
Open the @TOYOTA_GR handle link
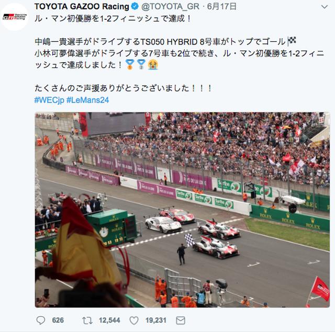[x=170, y=7]
